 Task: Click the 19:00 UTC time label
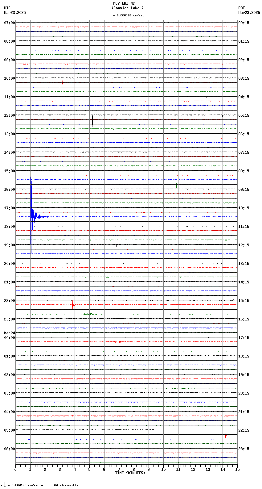click(10, 245)
